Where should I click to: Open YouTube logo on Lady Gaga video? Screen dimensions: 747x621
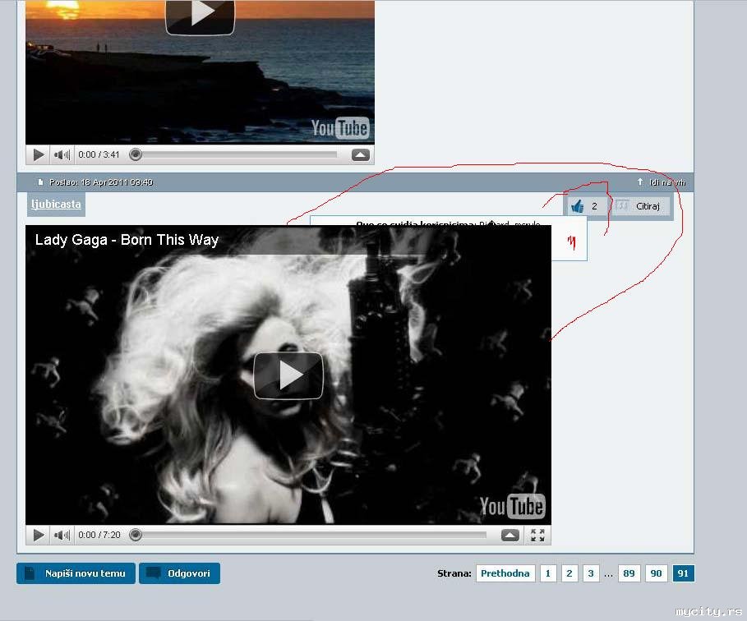[x=512, y=506]
